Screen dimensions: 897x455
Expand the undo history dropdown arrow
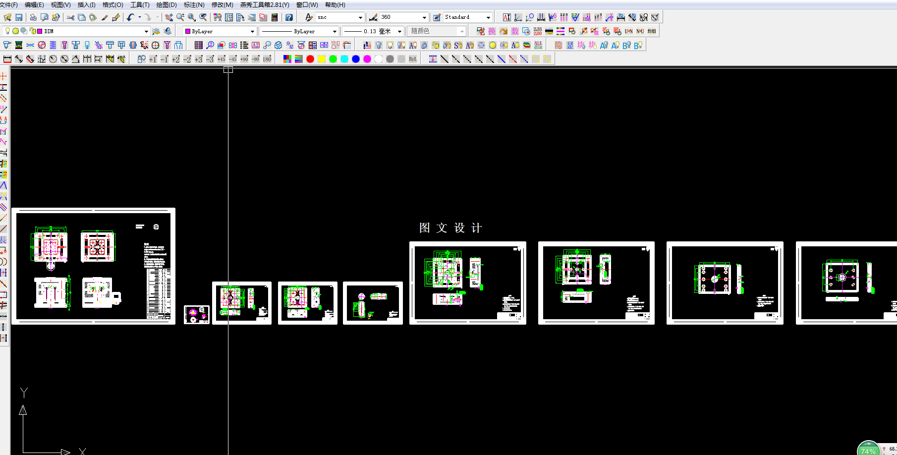click(x=139, y=17)
